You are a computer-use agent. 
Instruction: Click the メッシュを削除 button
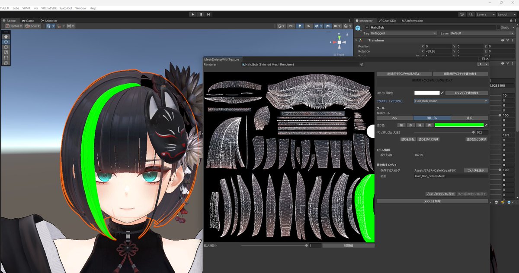pyautogui.click(x=432, y=201)
